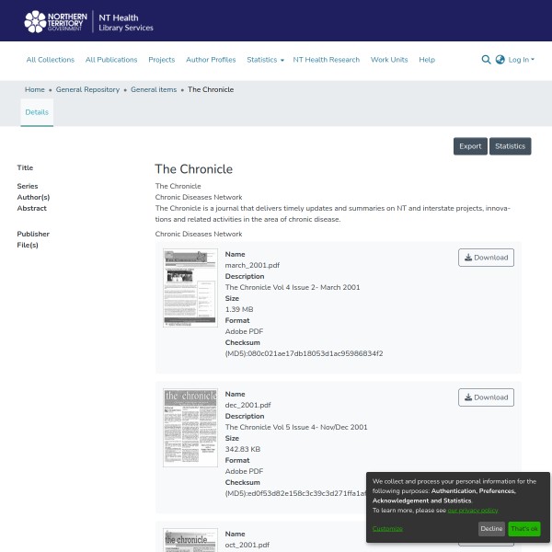Open the march_2001.pdf thumbnail preview
Screen dimensions: 552x552
click(190, 288)
